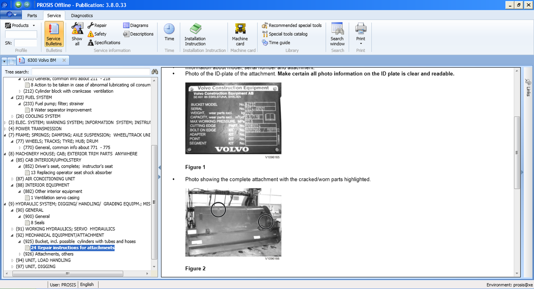Screen dimensions: 534x289
Task: Click the tree vertical scrollbar
Action: (x=155, y=202)
